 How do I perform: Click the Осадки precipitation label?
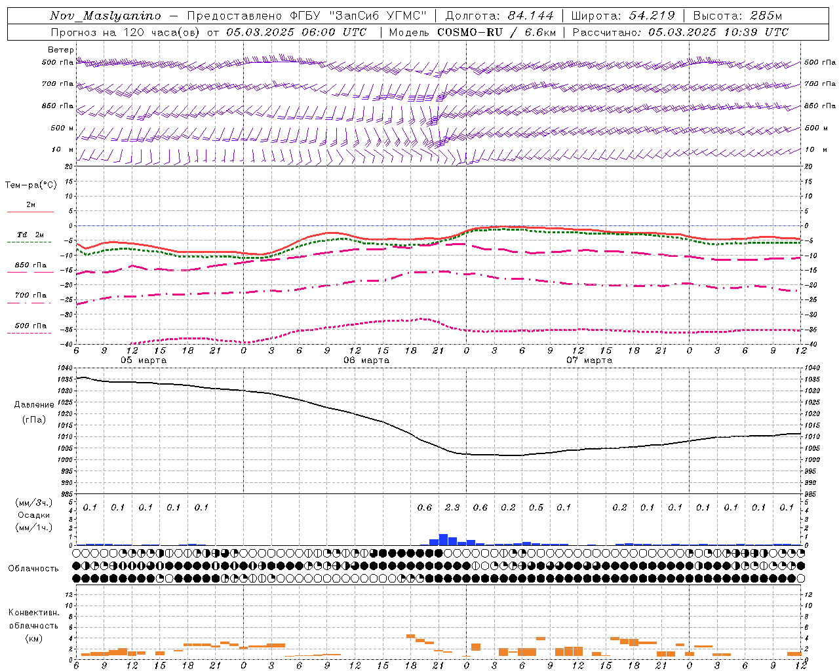click(33, 515)
